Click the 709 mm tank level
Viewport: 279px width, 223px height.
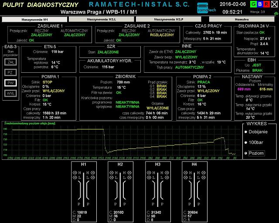tap(123, 82)
